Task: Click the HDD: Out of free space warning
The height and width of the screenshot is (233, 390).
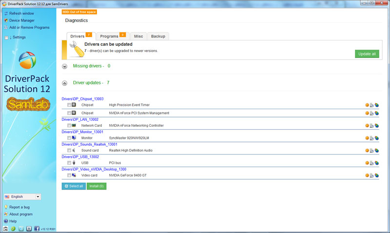Action: 79,12
